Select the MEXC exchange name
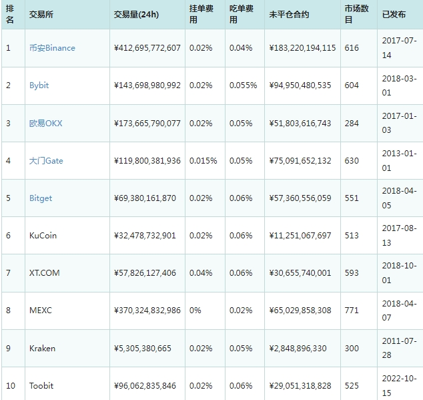This screenshot has width=423, height=400. [x=40, y=311]
